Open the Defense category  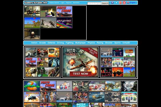[51, 43]
